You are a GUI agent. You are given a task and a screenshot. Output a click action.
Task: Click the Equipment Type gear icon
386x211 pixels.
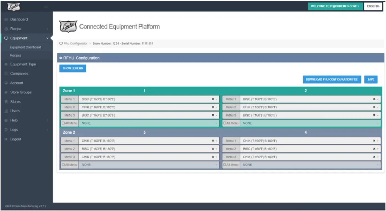6,64
